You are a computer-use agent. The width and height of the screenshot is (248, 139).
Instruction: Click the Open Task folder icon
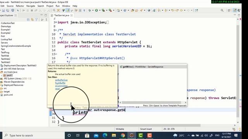(137, 10)
